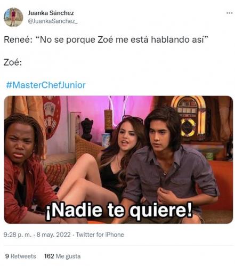This screenshot has height=266, width=235.
Task: Click the "¡Nadie te quiere!" caption
Action: click(x=119, y=210)
